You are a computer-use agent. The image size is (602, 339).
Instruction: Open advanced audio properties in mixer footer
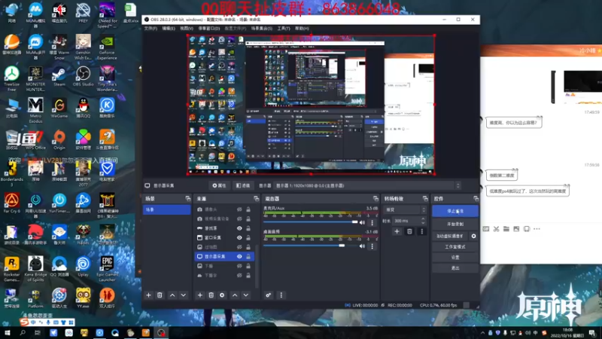point(269,295)
